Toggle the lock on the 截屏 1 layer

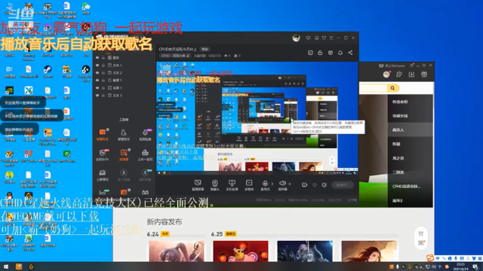pyautogui.click(x=103, y=81)
